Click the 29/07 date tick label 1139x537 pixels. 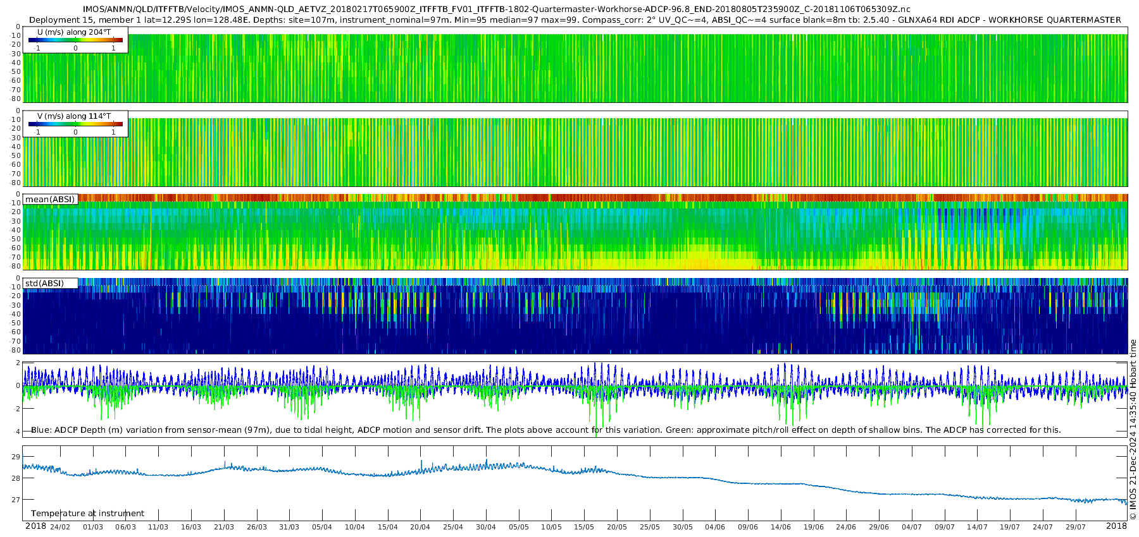point(1076,527)
